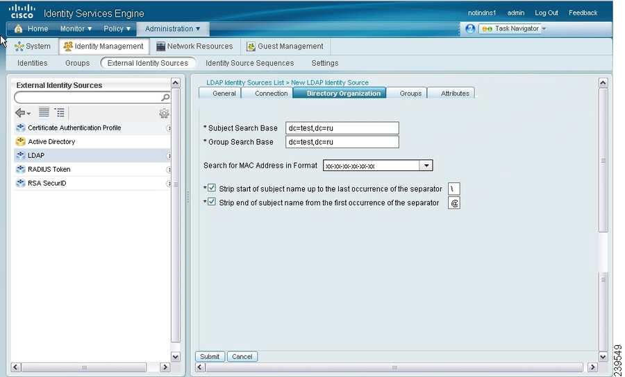Click the Active Directory yellow icon

pos(20,141)
